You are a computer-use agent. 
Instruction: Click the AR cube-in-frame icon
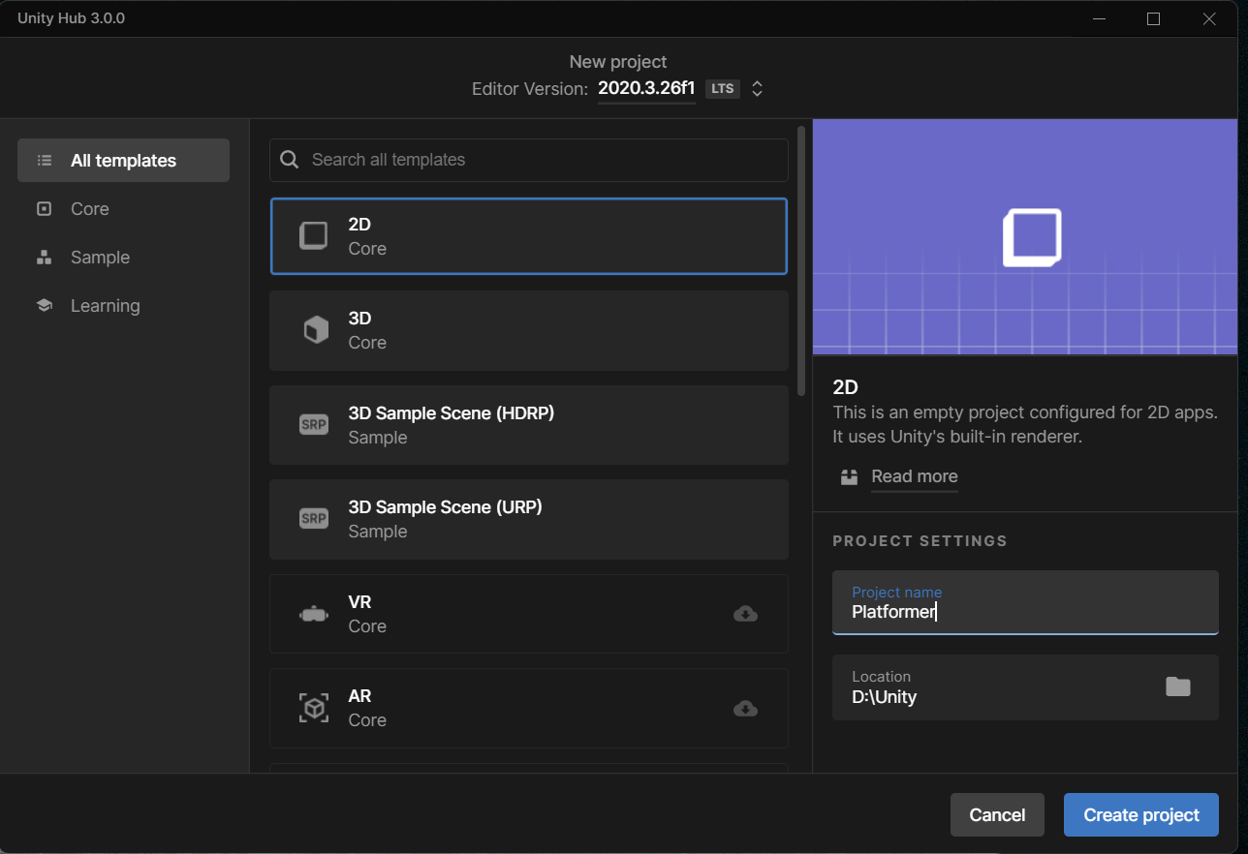[314, 709]
